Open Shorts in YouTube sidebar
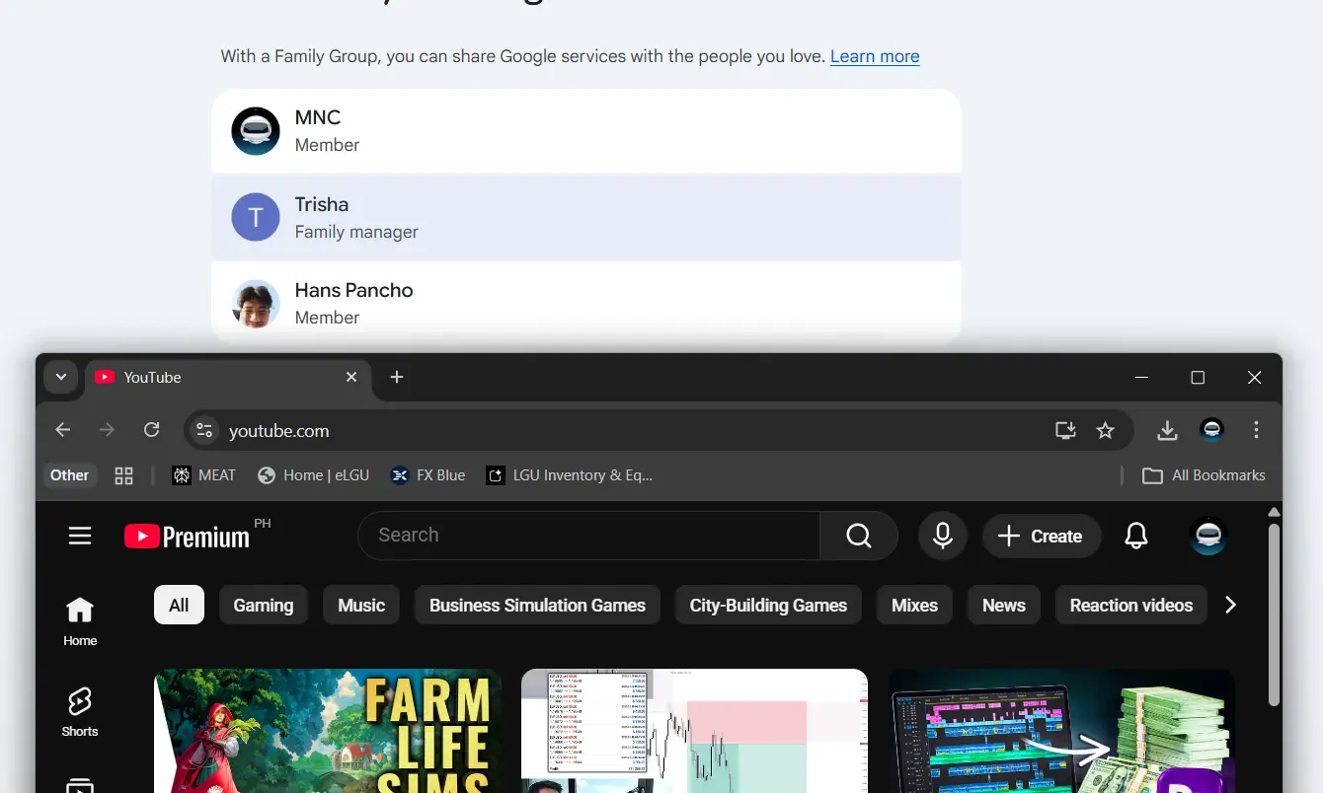This screenshot has height=793, width=1323. click(80, 712)
